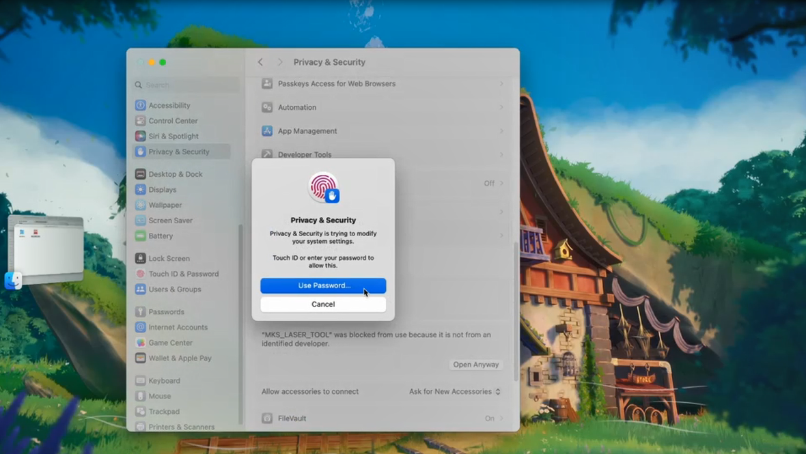Open Ask for New Accessories dropdown
The height and width of the screenshot is (454, 806).
click(x=454, y=391)
